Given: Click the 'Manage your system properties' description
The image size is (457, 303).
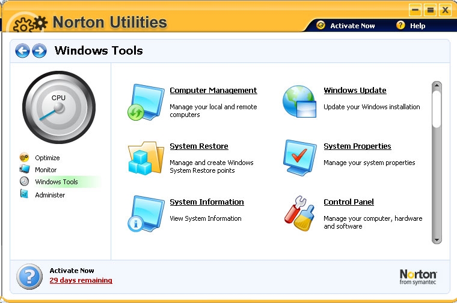Looking at the screenshot, I should click(x=369, y=163).
